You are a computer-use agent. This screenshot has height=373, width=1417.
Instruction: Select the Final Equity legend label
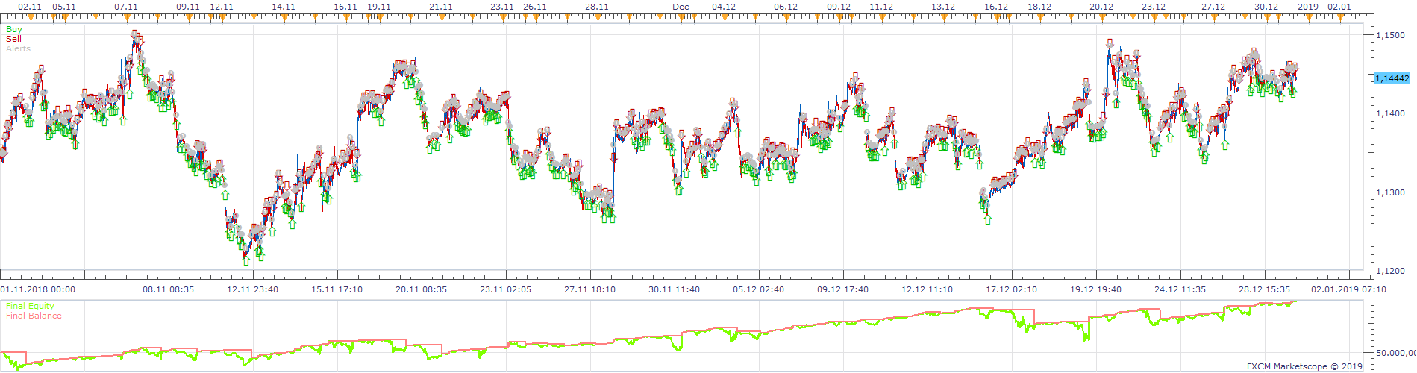pyautogui.click(x=30, y=306)
